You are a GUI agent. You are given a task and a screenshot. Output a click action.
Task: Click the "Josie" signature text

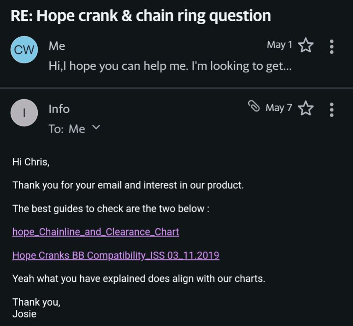click(x=25, y=314)
